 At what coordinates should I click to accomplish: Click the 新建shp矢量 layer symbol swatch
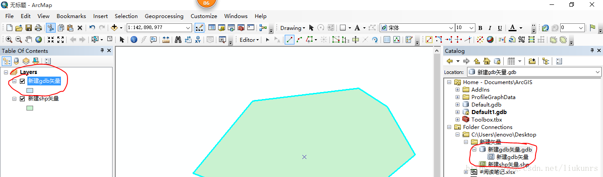[x=30, y=108]
